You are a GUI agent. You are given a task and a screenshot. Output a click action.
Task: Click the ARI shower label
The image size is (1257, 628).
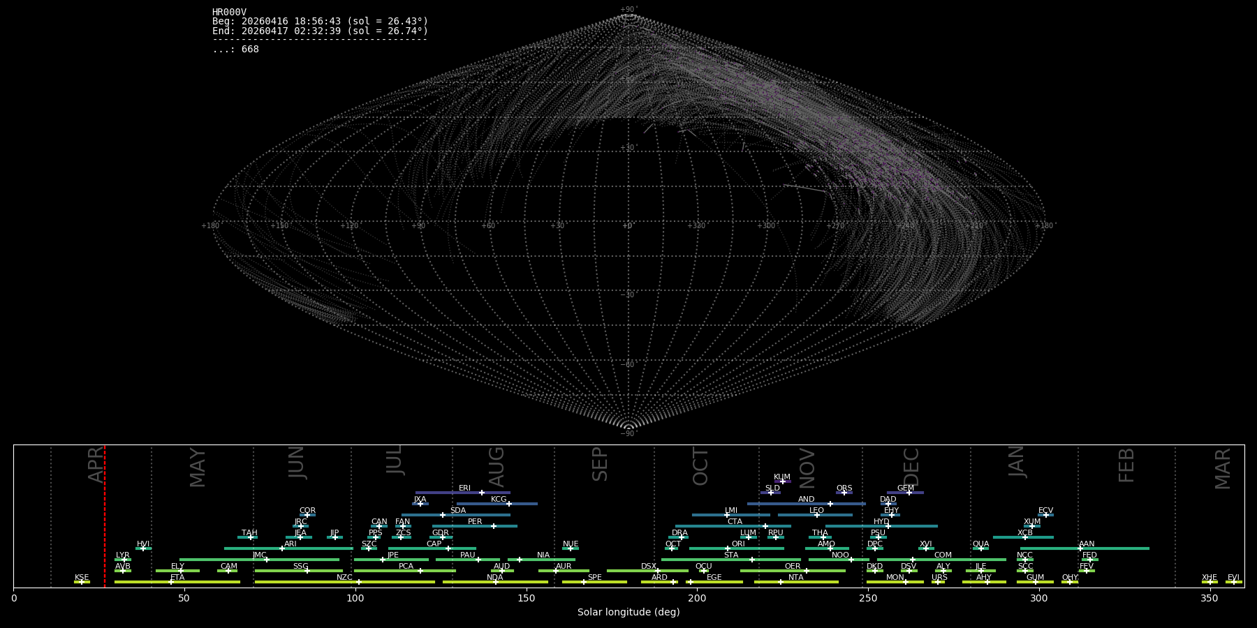291,544
